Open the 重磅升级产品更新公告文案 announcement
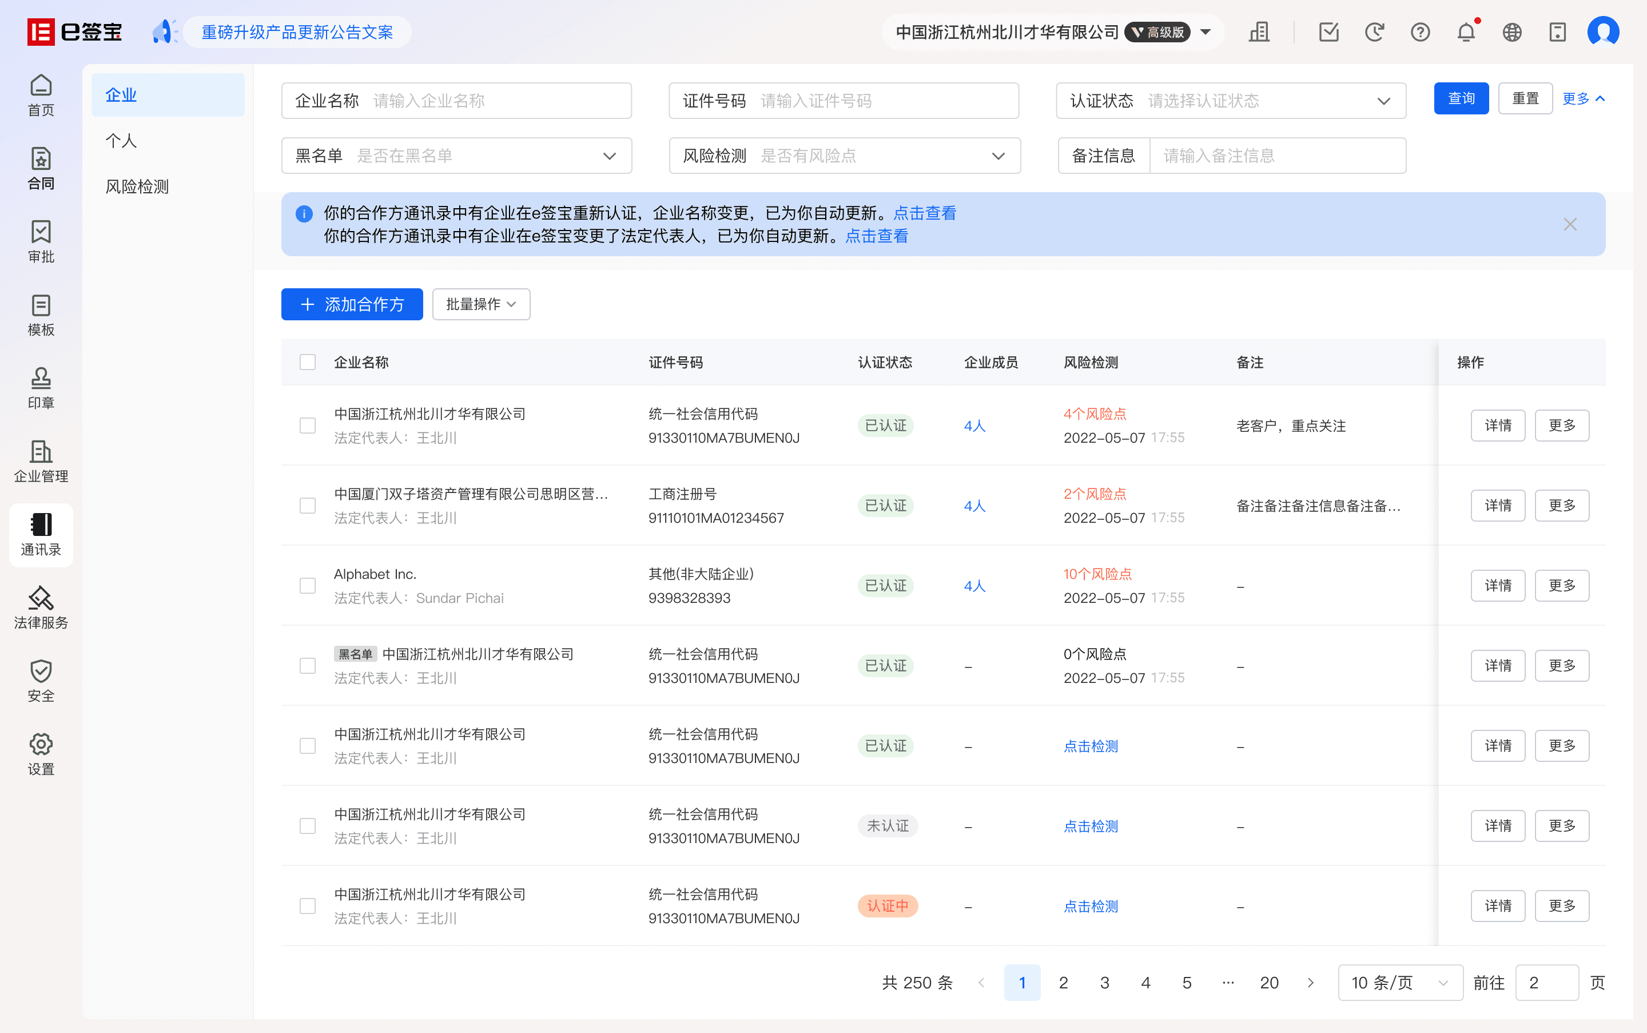 point(297,32)
